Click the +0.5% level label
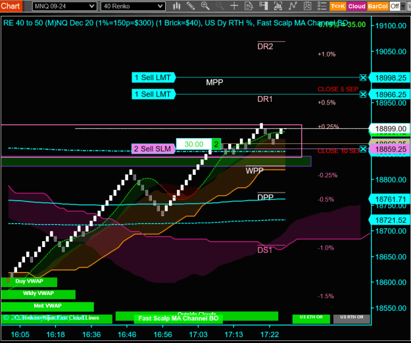Viewport: 411px width, 343px height. point(327,103)
